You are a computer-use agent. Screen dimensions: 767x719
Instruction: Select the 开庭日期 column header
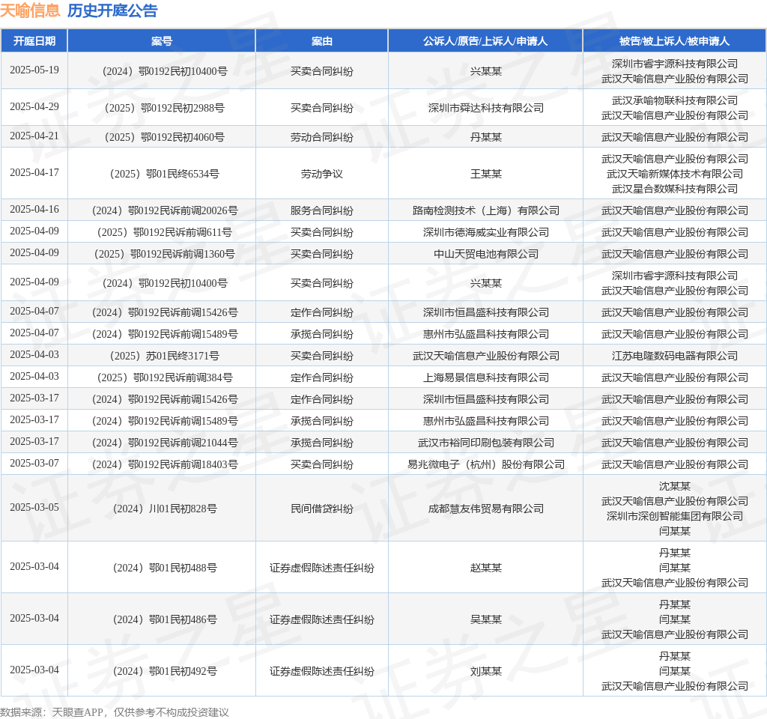(34, 41)
